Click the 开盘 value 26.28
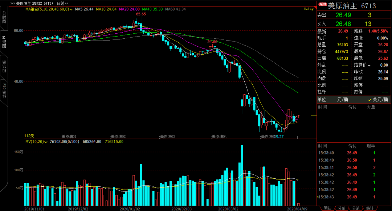This screenshot has width=392, height=211. [383, 45]
